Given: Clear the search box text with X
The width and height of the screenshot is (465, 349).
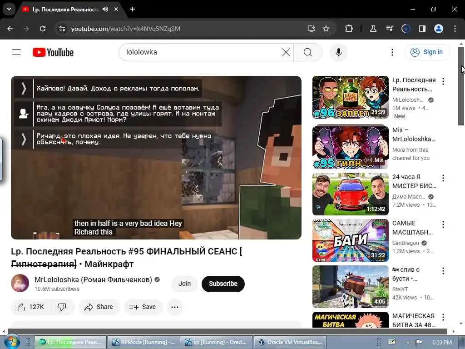Looking at the screenshot, I should pos(286,52).
